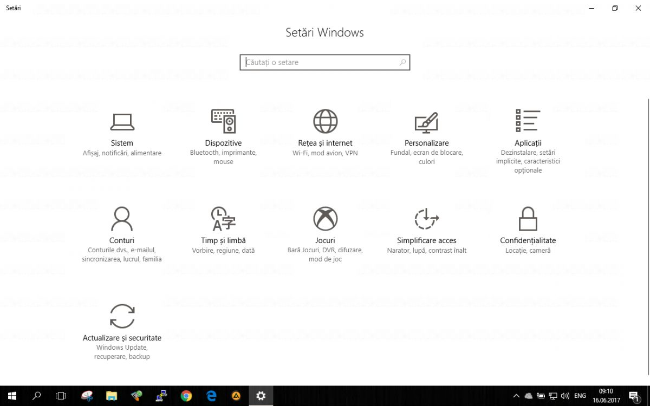
Task: Open Simplificare acces icon
Action: pyautogui.click(x=426, y=219)
